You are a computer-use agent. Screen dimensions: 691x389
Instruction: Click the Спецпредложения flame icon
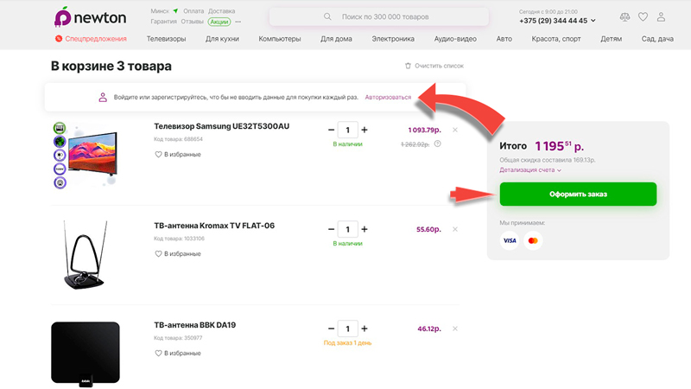[58, 38]
